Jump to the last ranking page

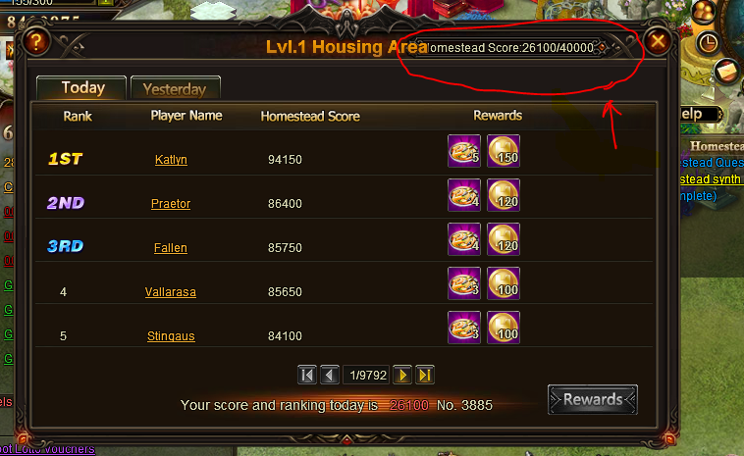coord(425,375)
